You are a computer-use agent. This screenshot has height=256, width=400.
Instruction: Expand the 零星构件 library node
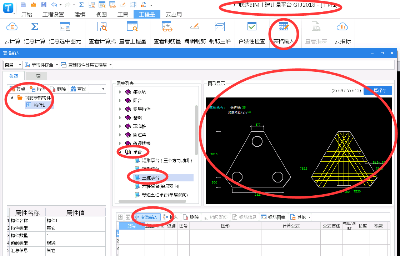point(120,109)
